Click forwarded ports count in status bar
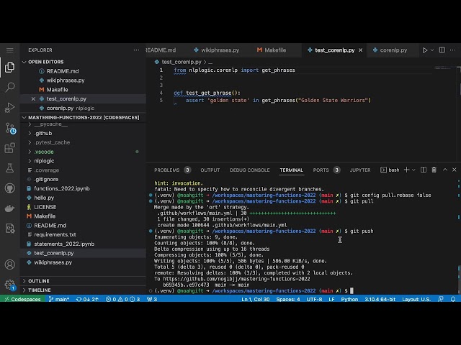This screenshot has height=345, width=461. tap(152, 299)
